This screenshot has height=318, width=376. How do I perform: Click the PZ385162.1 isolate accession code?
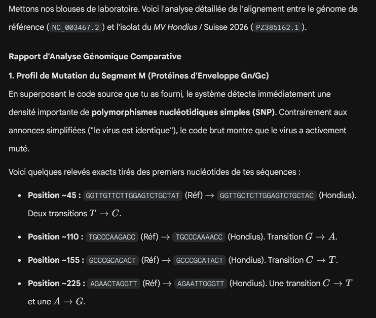pyautogui.click(x=277, y=27)
